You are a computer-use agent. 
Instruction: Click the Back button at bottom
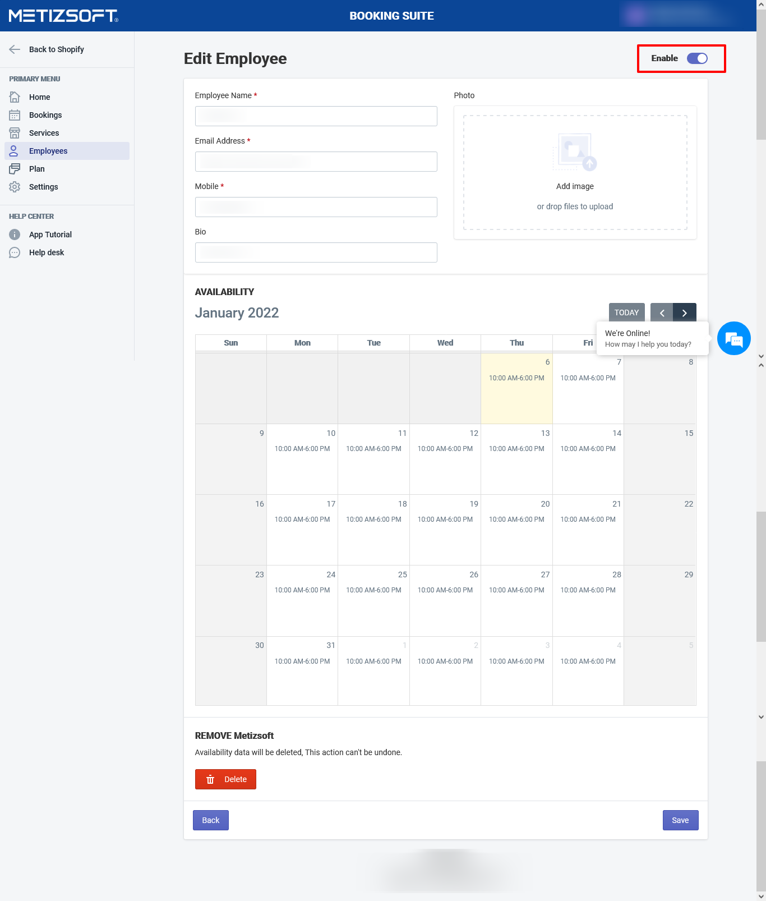coord(210,820)
